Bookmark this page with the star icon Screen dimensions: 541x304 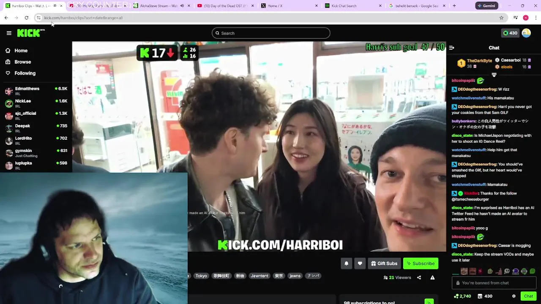(x=501, y=18)
